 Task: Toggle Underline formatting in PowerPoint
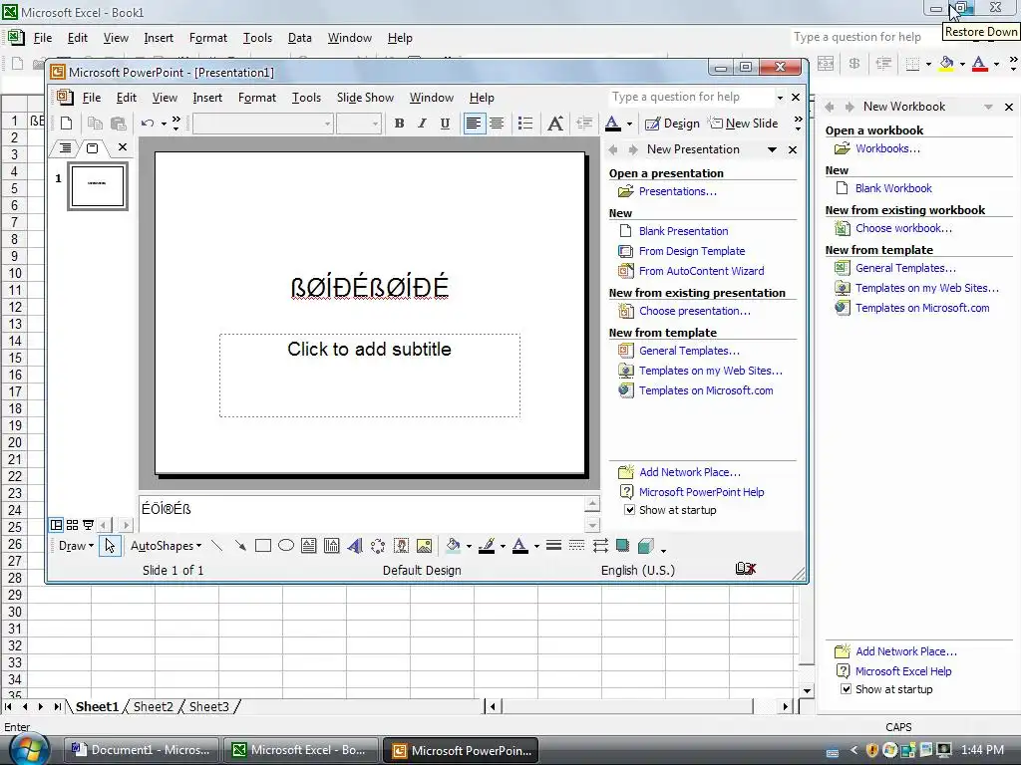(x=445, y=124)
